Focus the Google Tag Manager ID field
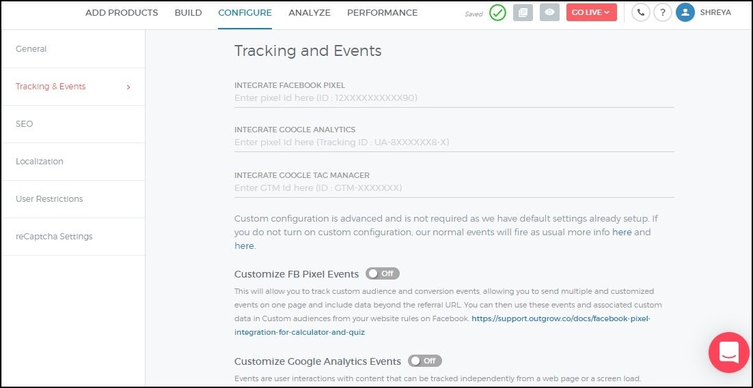 454,188
